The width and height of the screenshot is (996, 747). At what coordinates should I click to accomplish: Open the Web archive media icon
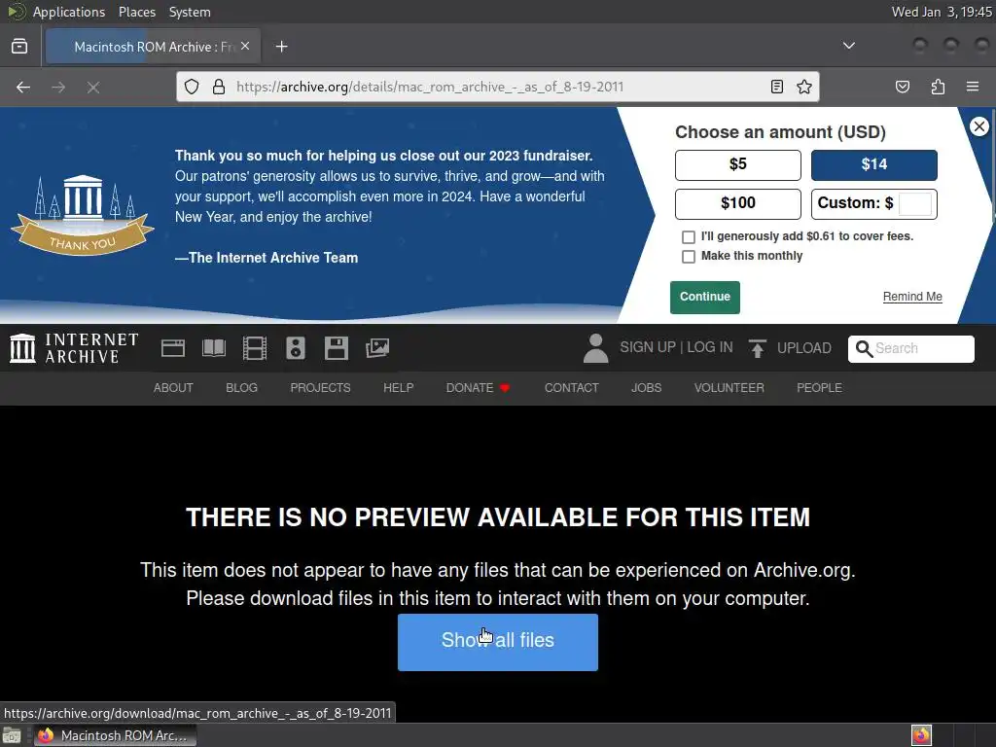click(173, 348)
